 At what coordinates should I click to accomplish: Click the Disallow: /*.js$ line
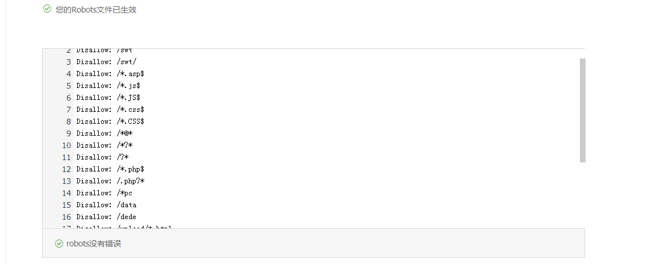[x=108, y=86]
